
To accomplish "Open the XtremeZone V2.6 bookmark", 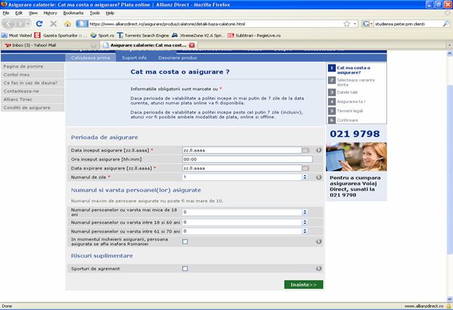I will [198, 36].
